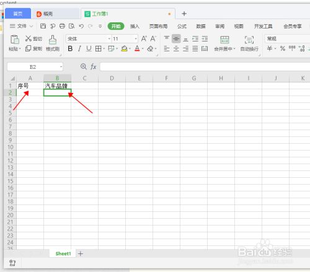The width and height of the screenshot is (310, 272).
Task: Toggle middle vertical alignment
Action: coord(176,38)
